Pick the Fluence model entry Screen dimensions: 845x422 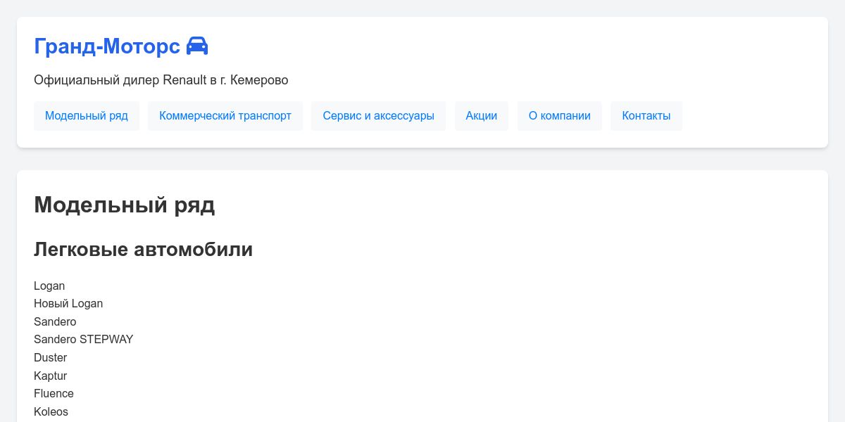click(x=54, y=394)
